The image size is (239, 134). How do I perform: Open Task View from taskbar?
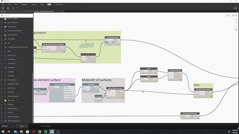coord(9,131)
